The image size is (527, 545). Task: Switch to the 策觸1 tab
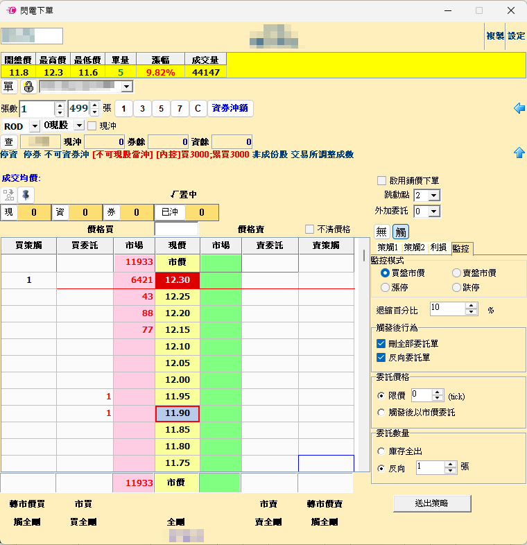388,248
